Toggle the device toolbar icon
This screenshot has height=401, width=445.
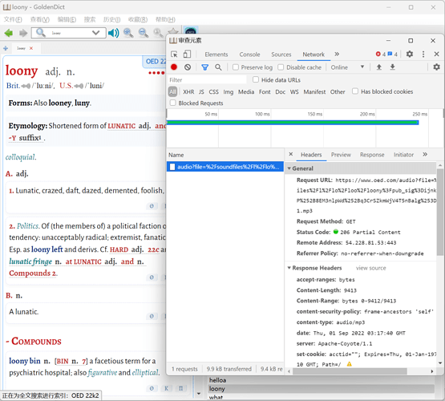[187, 55]
